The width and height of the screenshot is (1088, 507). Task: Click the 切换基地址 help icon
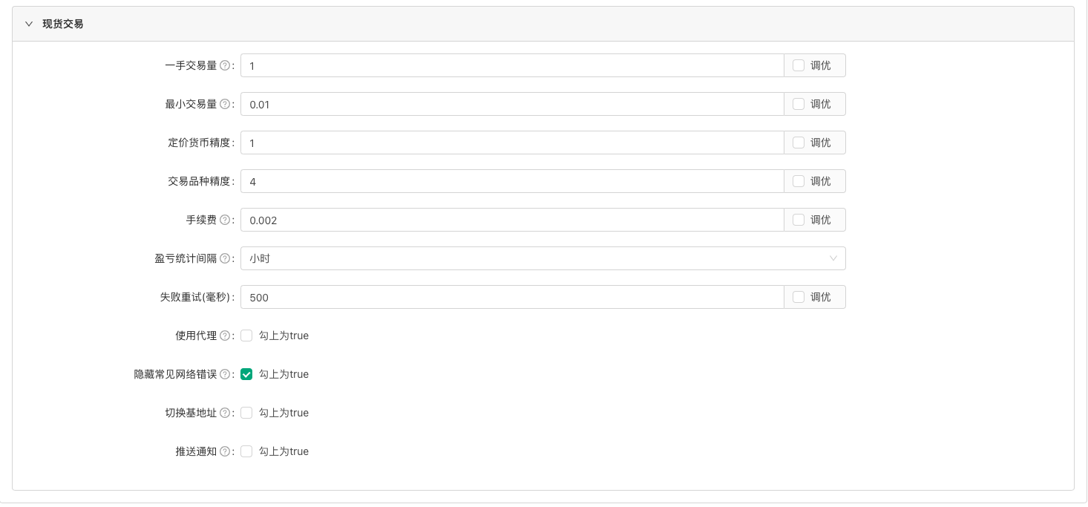[225, 413]
